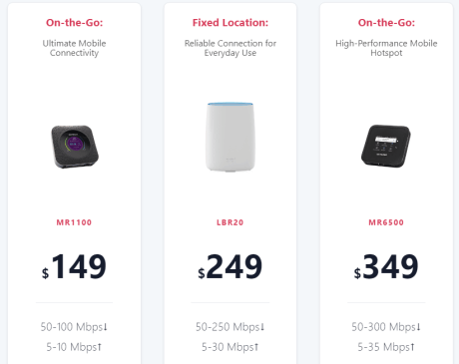Click the LBR20 white router image
Screen dimensions: 459x364
(x=230, y=137)
